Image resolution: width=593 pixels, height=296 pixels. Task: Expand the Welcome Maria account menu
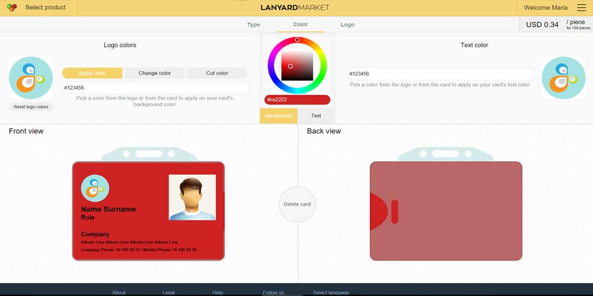[x=546, y=8]
